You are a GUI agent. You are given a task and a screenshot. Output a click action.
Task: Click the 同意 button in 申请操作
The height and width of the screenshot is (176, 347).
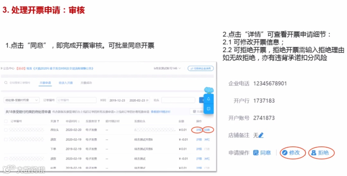click(262, 153)
